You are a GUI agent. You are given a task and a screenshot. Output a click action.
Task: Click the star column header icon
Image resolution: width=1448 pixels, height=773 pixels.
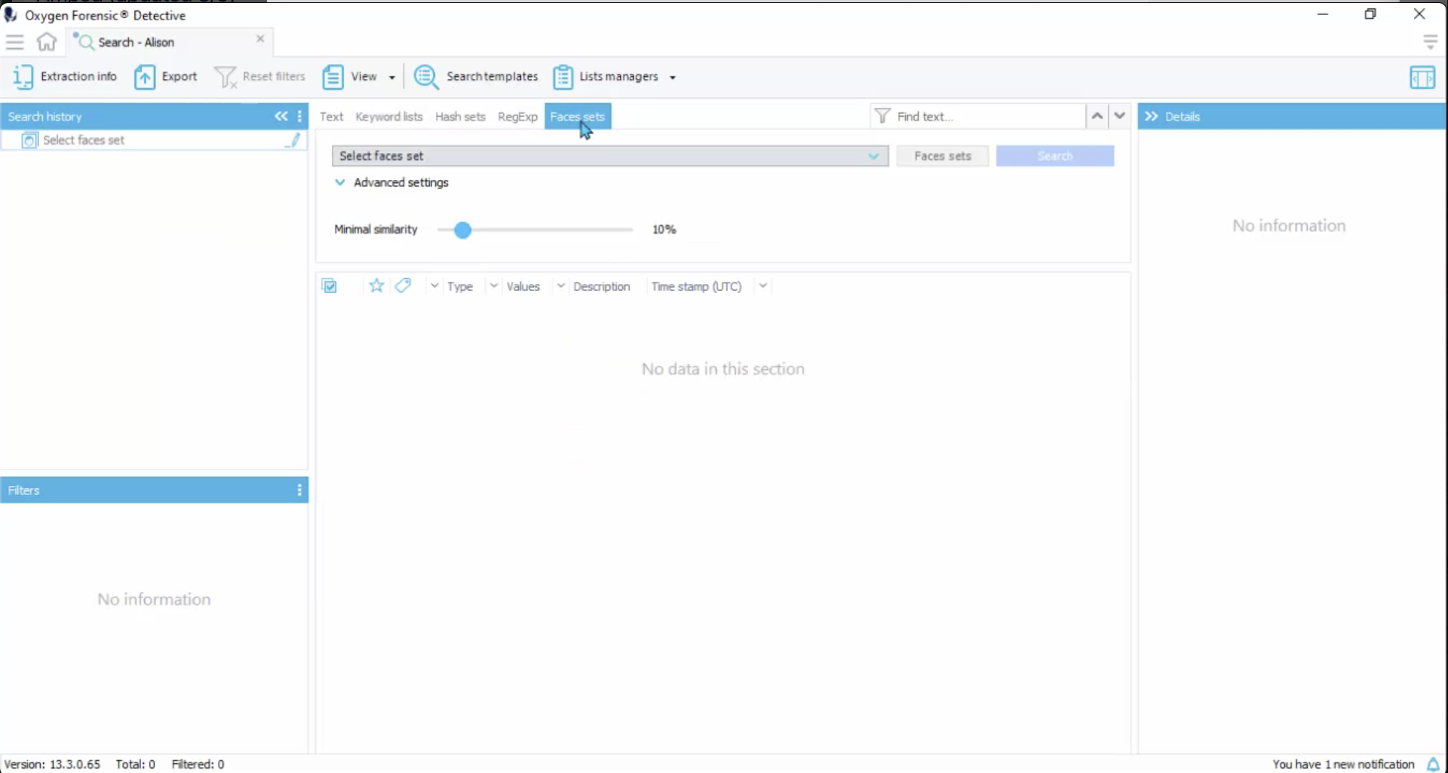click(x=376, y=286)
